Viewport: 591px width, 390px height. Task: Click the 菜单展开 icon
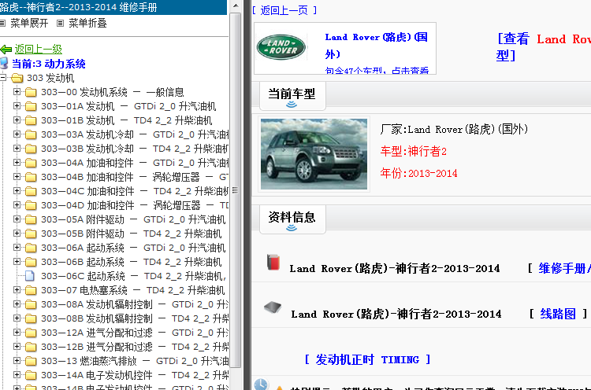(x=2, y=24)
